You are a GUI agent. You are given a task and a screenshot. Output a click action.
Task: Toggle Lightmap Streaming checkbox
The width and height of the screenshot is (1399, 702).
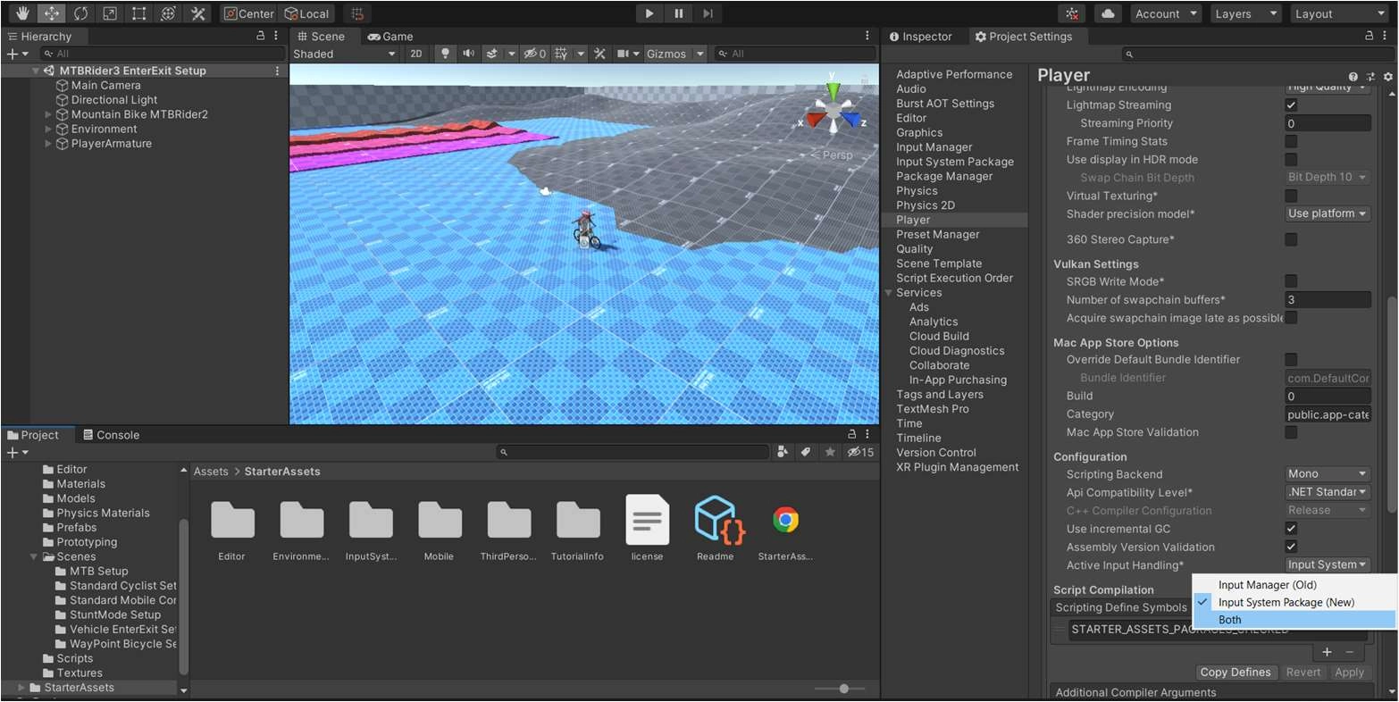pos(1291,104)
